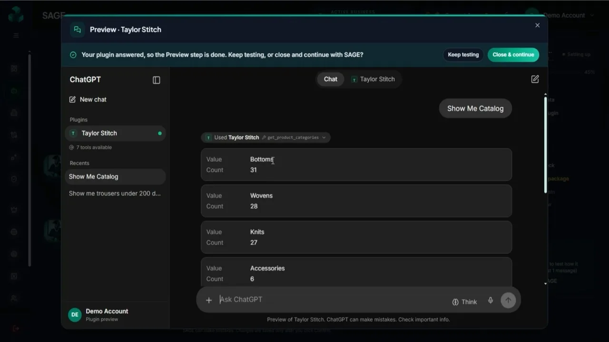Click the Close & continue button
This screenshot has width=609, height=342.
(x=513, y=55)
